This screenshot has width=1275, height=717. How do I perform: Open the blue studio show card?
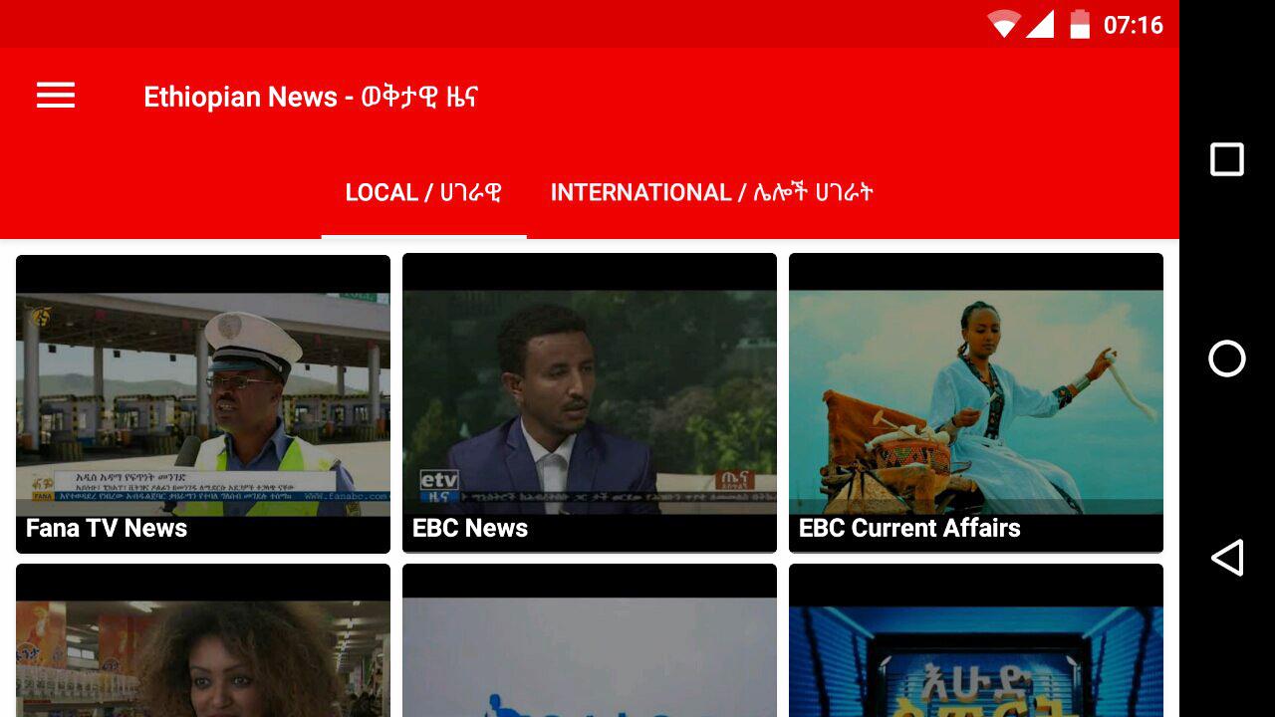[x=976, y=640]
